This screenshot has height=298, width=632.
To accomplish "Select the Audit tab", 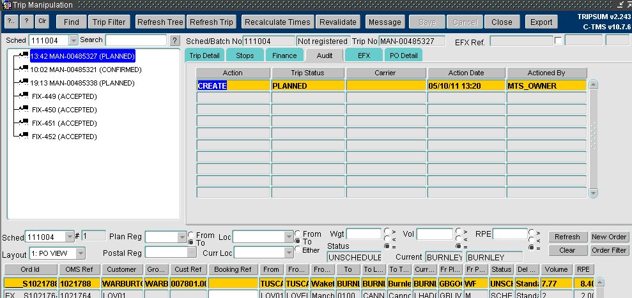I will click(x=325, y=55).
